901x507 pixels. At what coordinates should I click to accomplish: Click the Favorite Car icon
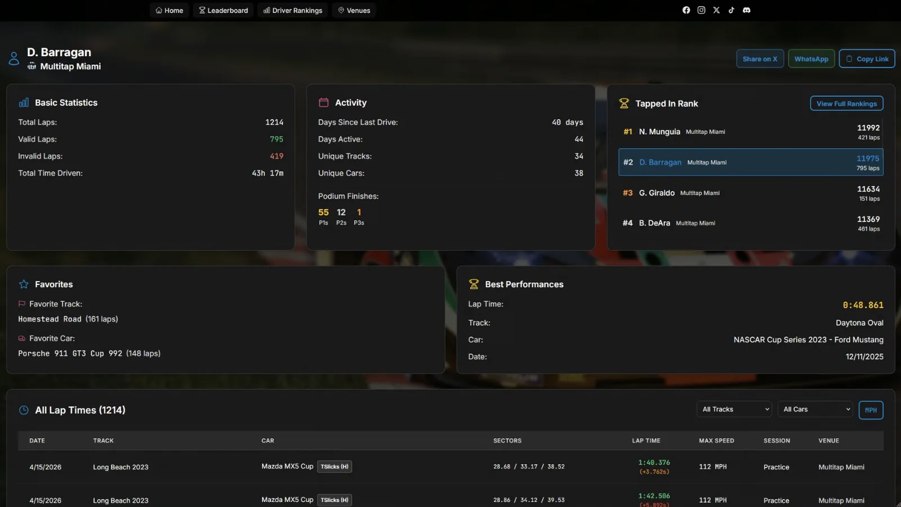pyautogui.click(x=22, y=339)
